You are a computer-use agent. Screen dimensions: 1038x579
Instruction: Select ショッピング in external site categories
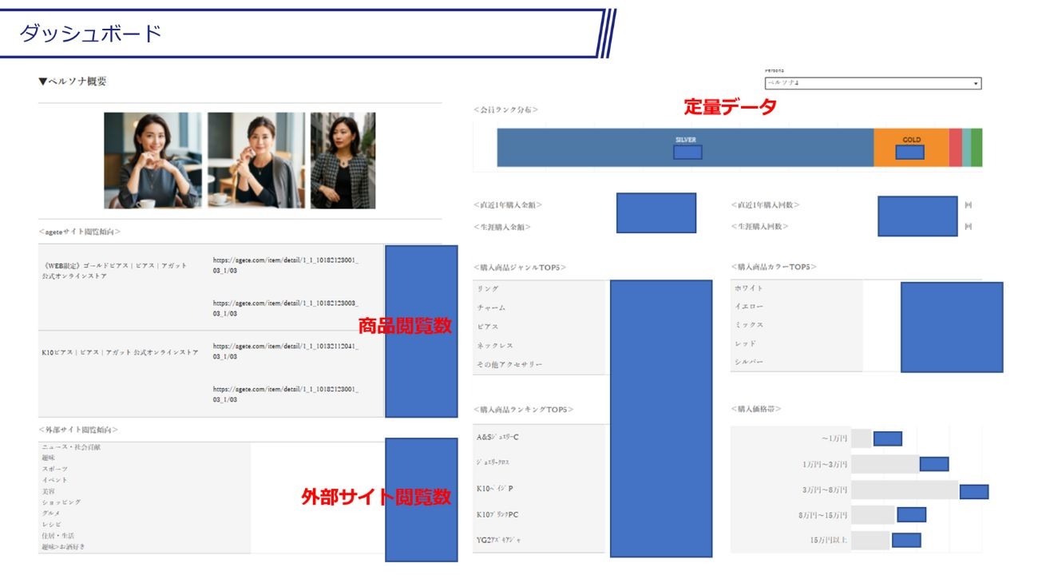click(61, 502)
